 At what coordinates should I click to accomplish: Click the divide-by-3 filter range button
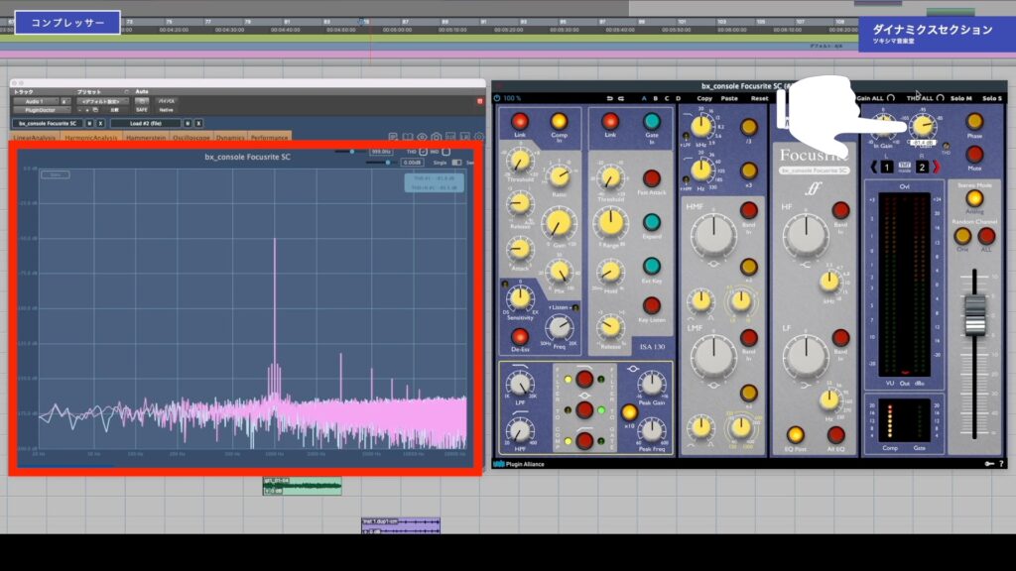coord(748,127)
